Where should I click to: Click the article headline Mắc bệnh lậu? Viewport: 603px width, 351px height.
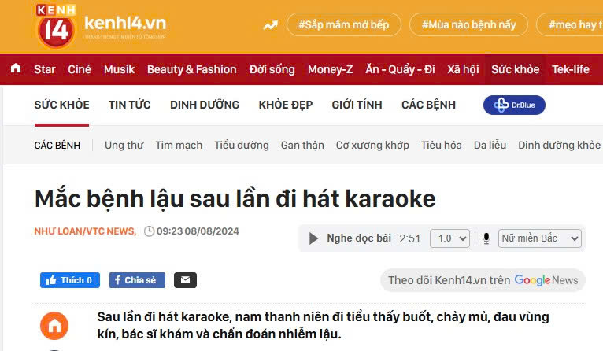coord(235,199)
